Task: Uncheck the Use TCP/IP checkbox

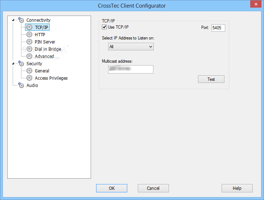Action: tap(104, 27)
